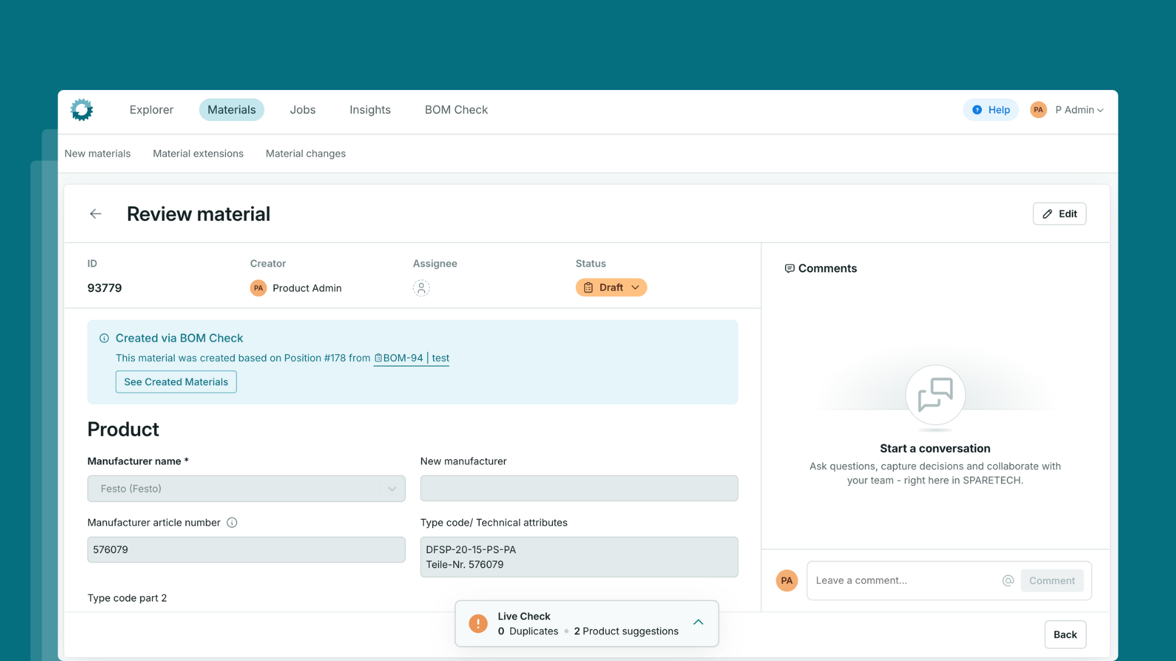
Task: Click the orange Live Check warning icon
Action: pos(478,624)
